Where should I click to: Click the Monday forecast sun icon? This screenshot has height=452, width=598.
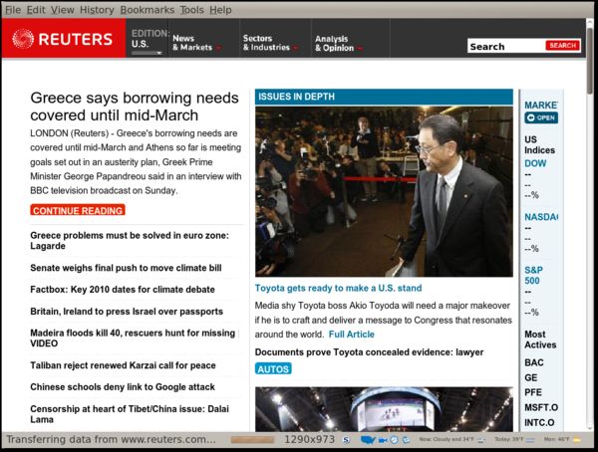tap(577, 440)
